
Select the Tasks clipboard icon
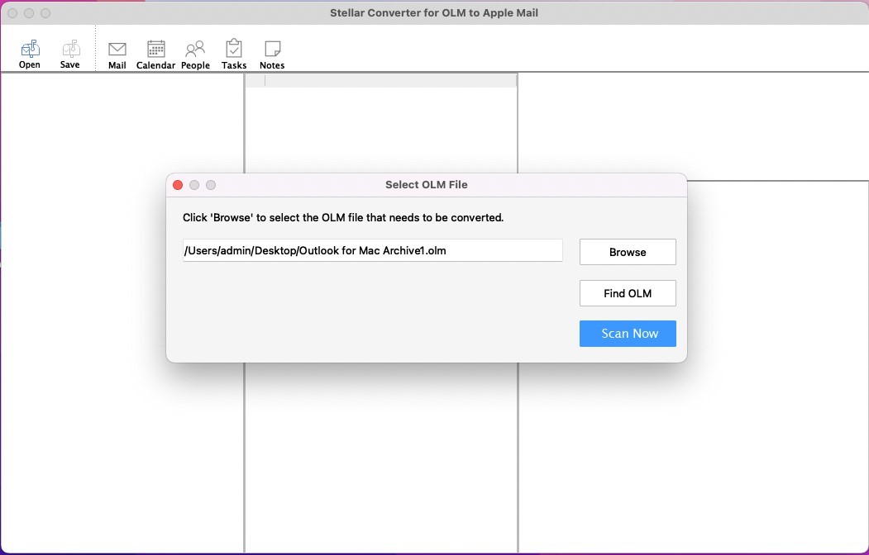234,50
